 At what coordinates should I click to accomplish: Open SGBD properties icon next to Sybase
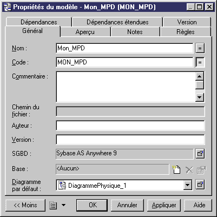click(200, 154)
